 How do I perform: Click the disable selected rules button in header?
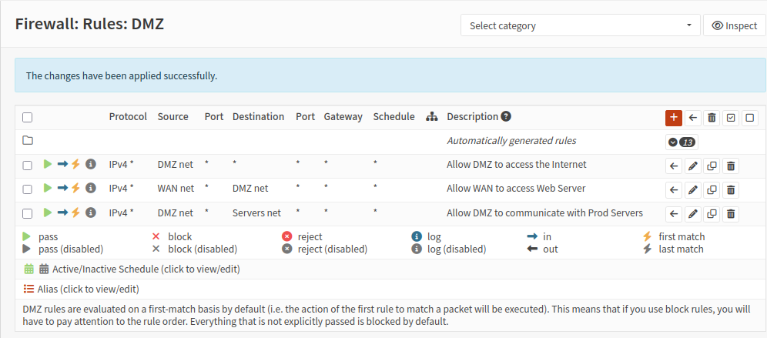tap(749, 117)
